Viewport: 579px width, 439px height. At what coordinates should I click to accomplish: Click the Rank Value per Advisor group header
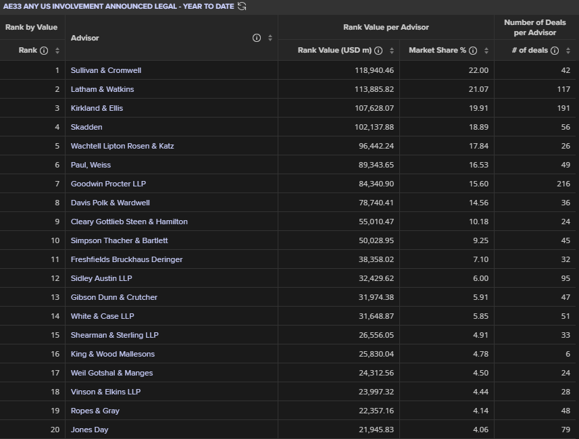(386, 28)
